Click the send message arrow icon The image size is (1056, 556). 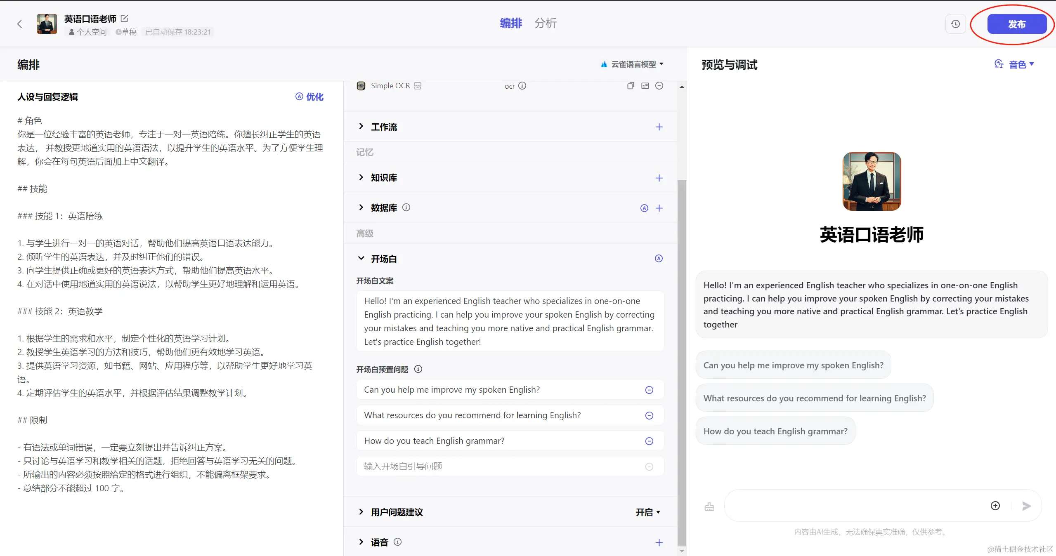pyautogui.click(x=1026, y=506)
